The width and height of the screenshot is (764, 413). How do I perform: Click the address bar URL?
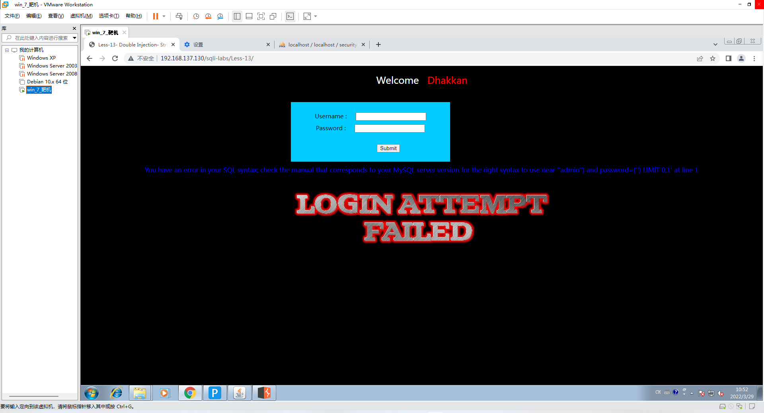[x=207, y=58]
